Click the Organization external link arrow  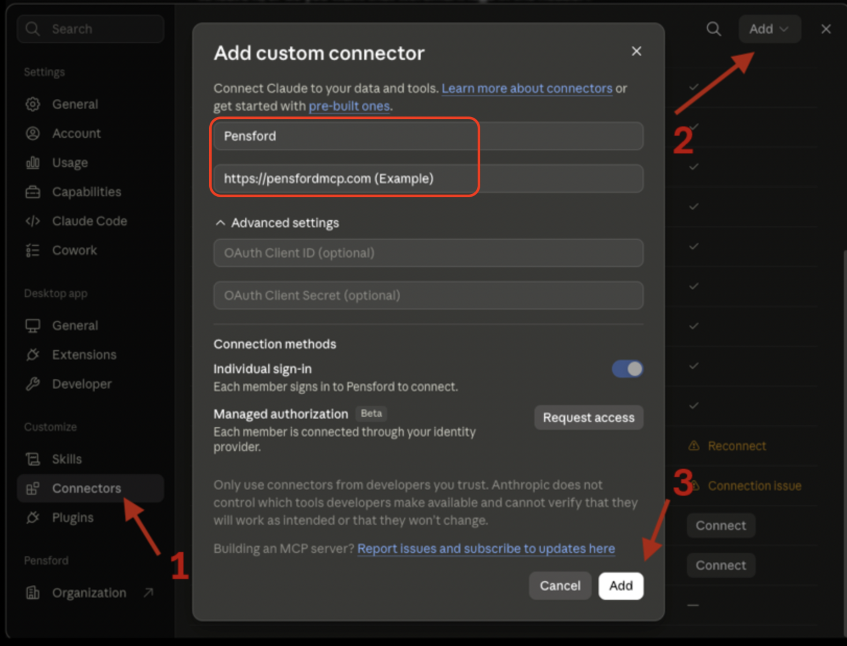148,593
